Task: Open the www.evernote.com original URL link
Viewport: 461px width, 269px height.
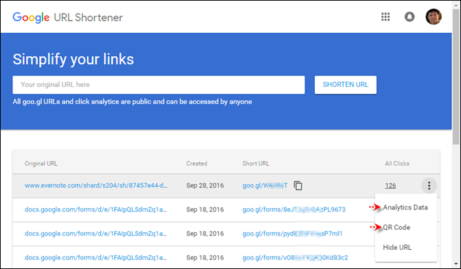Action: click(x=96, y=185)
